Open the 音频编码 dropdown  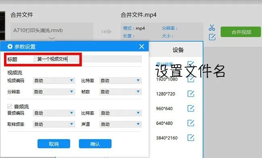(54, 113)
